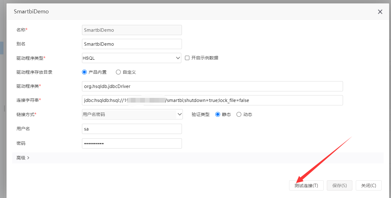The image size is (391, 198).
Task: Click the 验证类型 label
Action: [201, 114]
